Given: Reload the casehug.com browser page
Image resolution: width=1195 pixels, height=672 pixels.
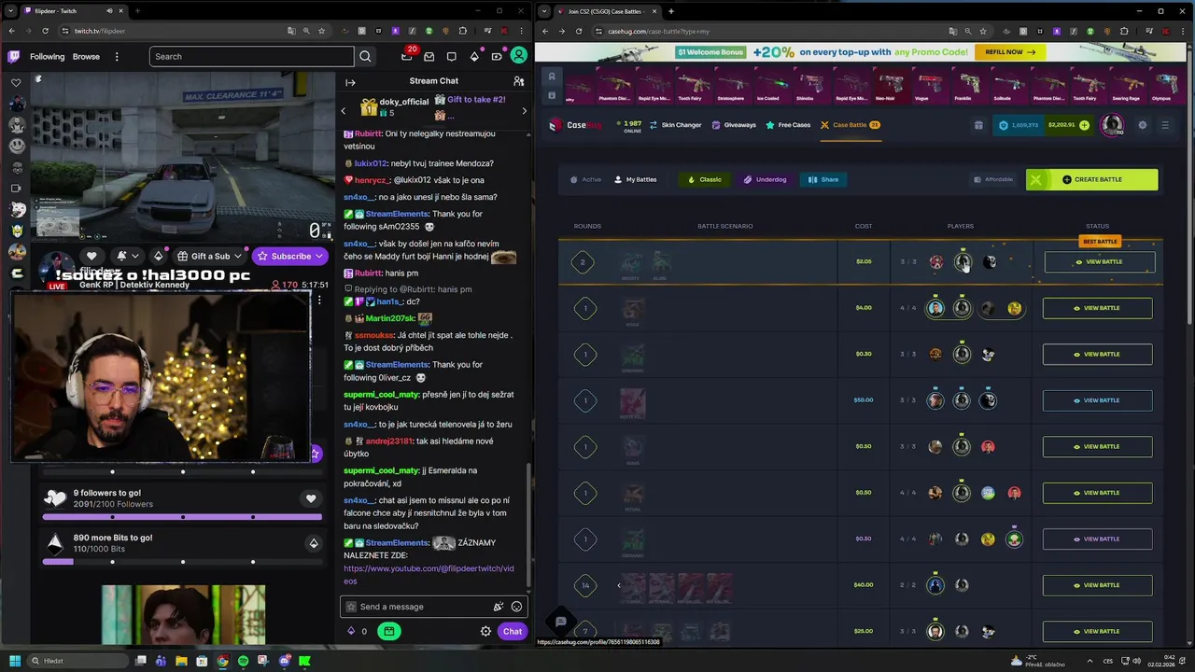Looking at the screenshot, I should (578, 31).
